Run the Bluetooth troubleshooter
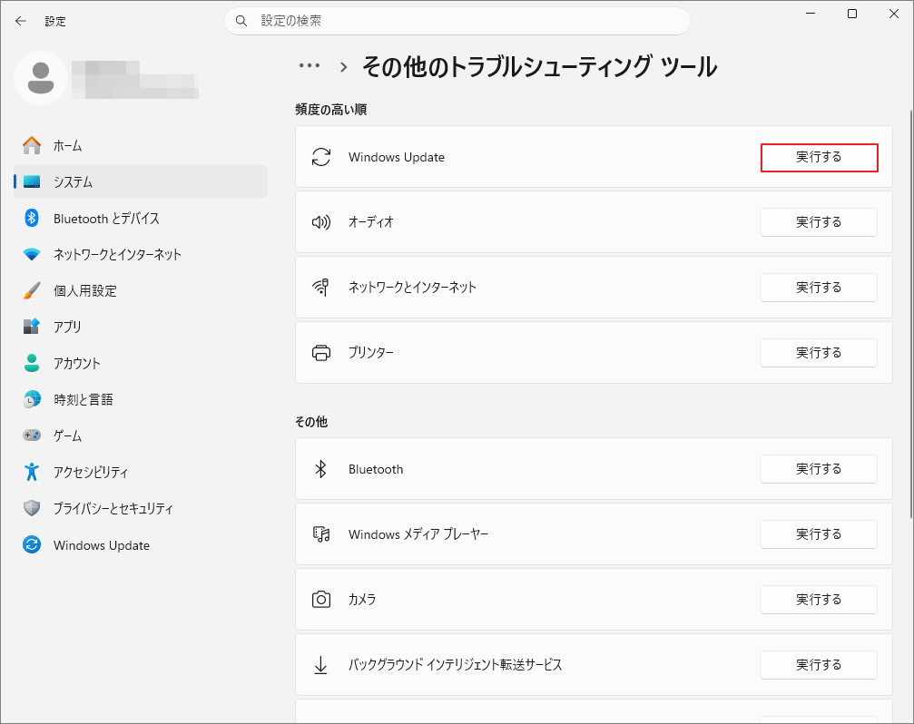The width and height of the screenshot is (914, 724). (819, 469)
